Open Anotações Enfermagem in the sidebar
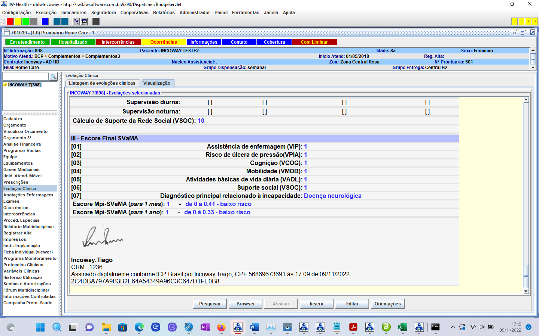This screenshot has height=336, width=539. point(28,195)
